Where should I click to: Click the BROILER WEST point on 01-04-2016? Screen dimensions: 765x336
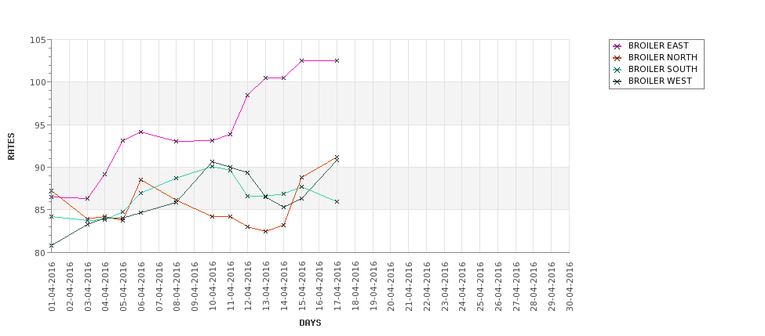click(x=51, y=245)
